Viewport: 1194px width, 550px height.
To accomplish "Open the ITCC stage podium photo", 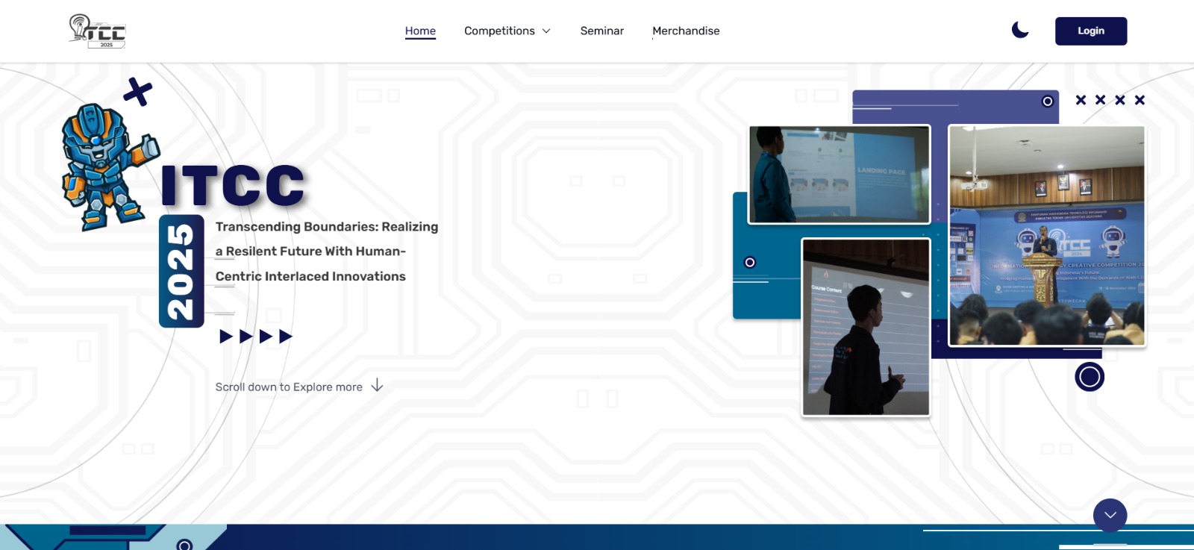I will tap(1047, 236).
